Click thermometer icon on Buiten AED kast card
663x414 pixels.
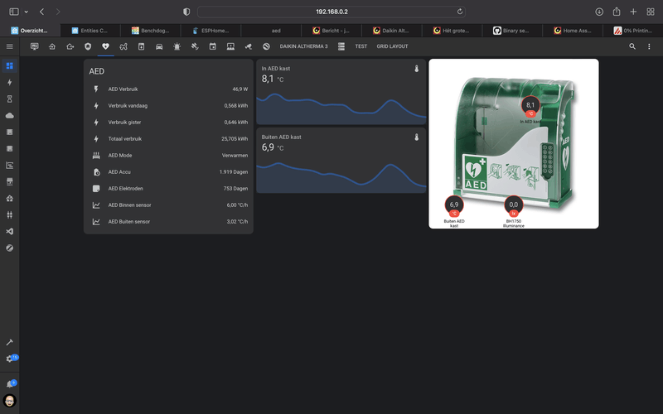point(417,137)
